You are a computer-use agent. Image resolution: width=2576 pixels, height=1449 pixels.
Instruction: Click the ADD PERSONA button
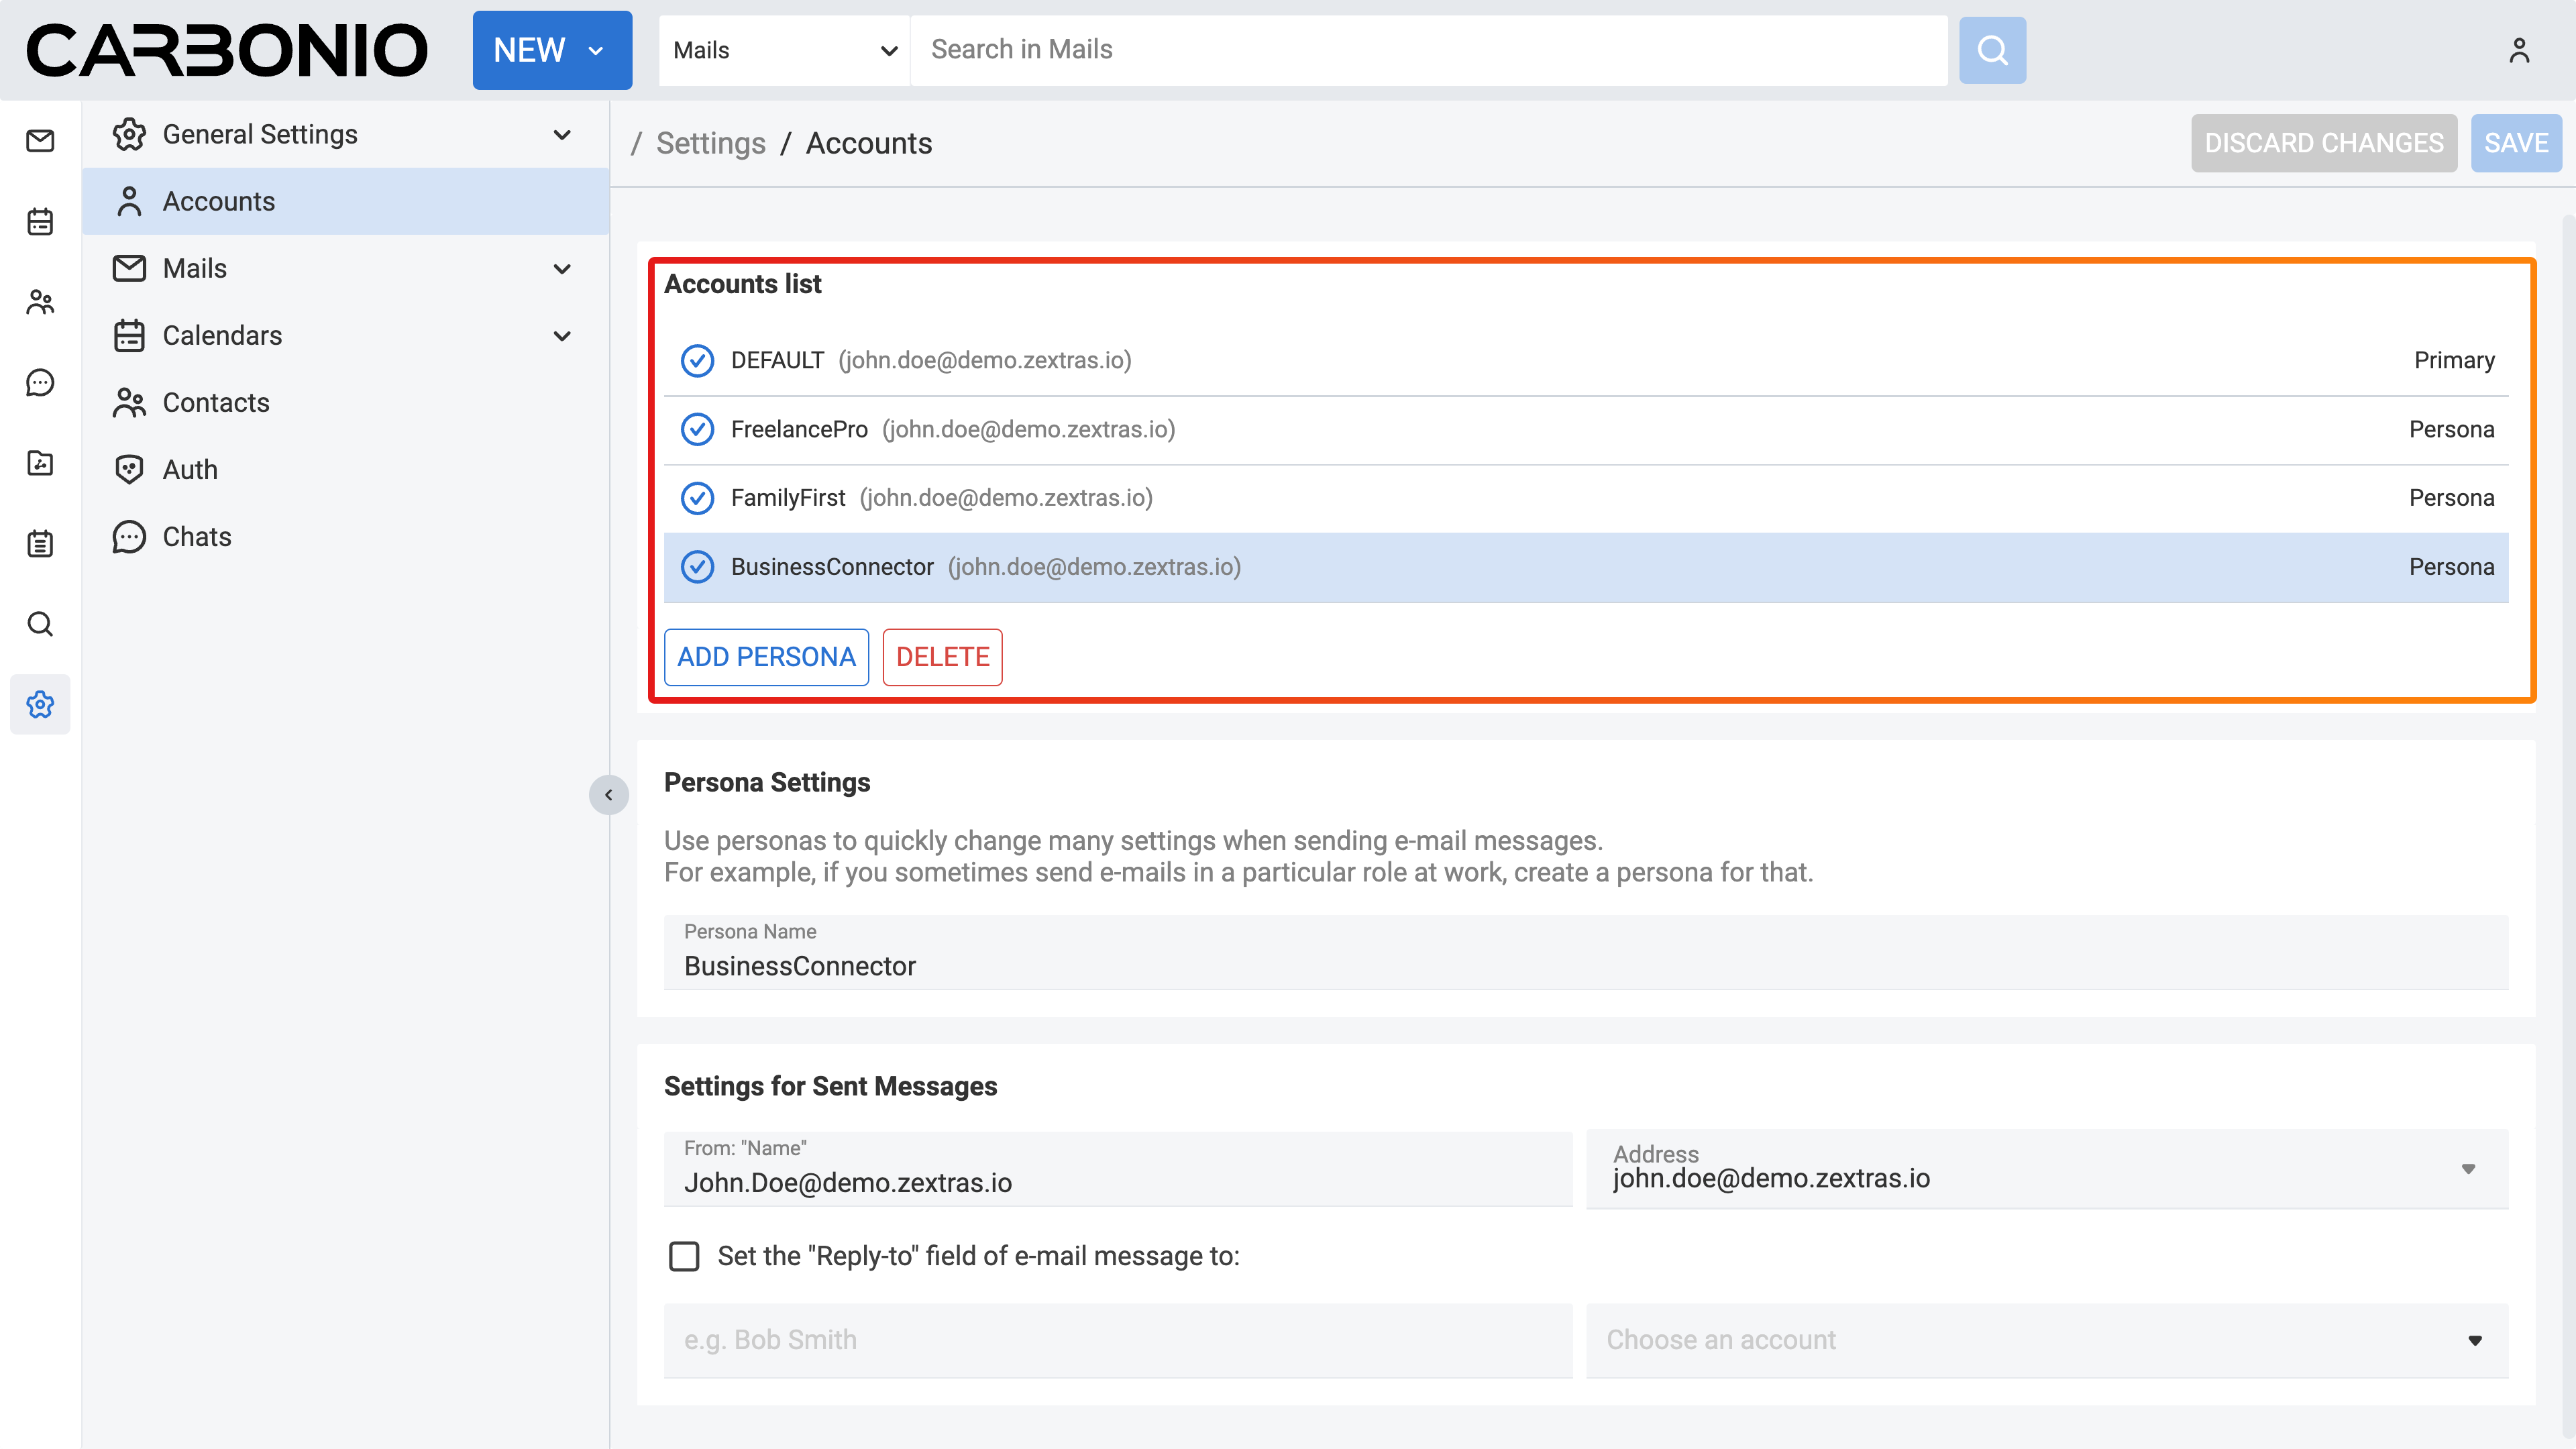coord(766,657)
